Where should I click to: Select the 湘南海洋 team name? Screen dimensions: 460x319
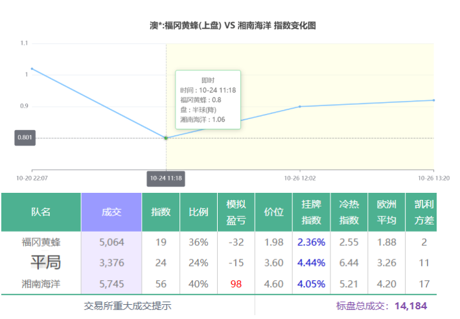click(x=41, y=284)
